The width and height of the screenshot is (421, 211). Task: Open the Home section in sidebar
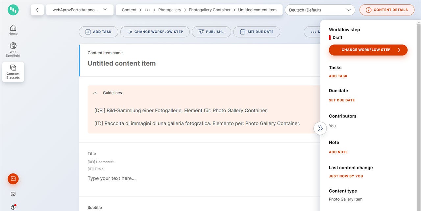pyautogui.click(x=13, y=30)
